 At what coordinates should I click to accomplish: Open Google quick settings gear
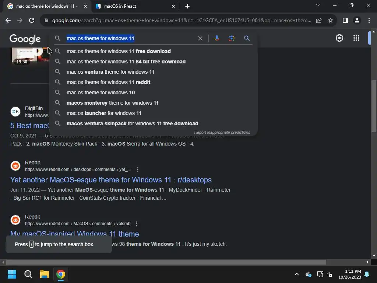coord(339,38)
